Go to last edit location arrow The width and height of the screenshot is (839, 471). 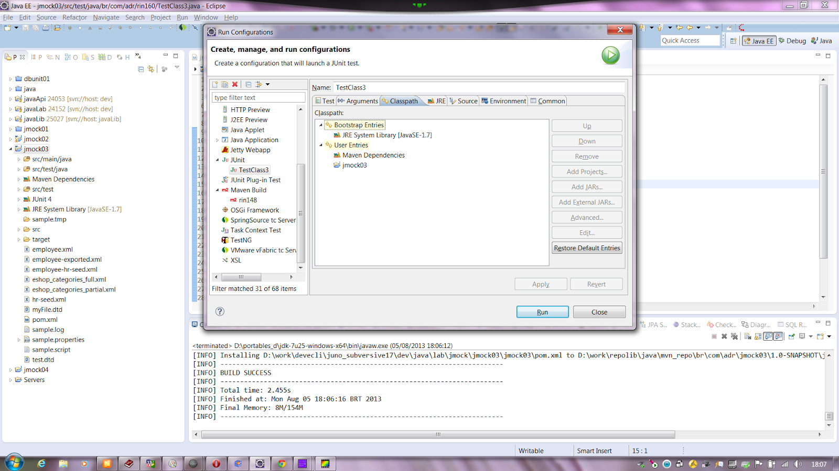(679, 28)
